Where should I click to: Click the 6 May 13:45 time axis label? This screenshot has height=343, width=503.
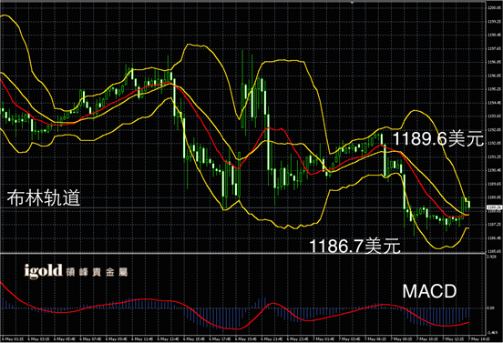click(168, 338)
